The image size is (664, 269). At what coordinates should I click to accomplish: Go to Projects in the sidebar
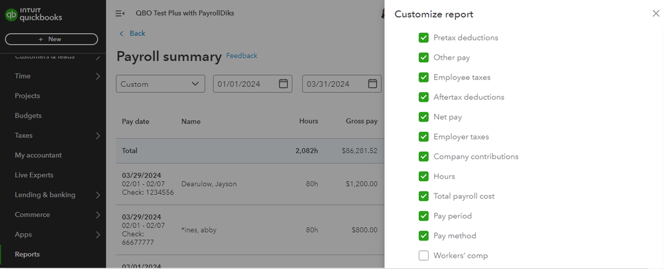[x=27, y=96]
